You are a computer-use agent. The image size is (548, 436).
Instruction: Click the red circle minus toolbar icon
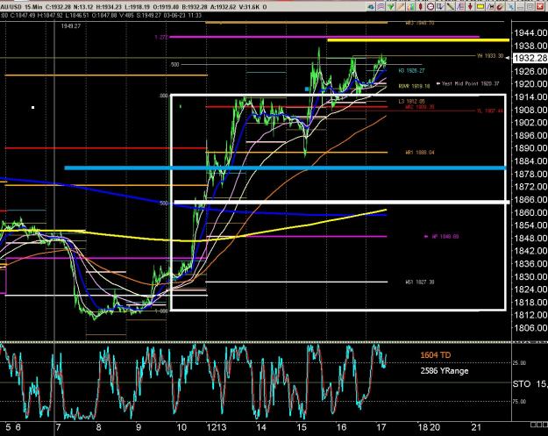[x=431, y=7]
